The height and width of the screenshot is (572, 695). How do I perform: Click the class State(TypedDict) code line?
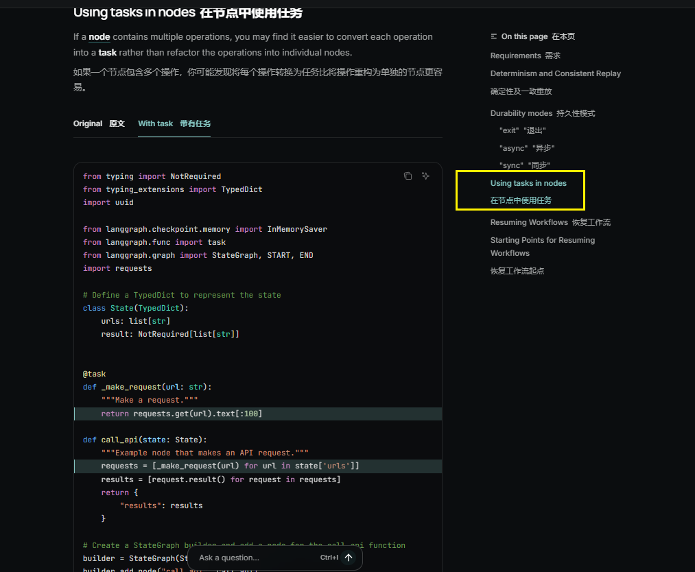click(x=136, y=308)
